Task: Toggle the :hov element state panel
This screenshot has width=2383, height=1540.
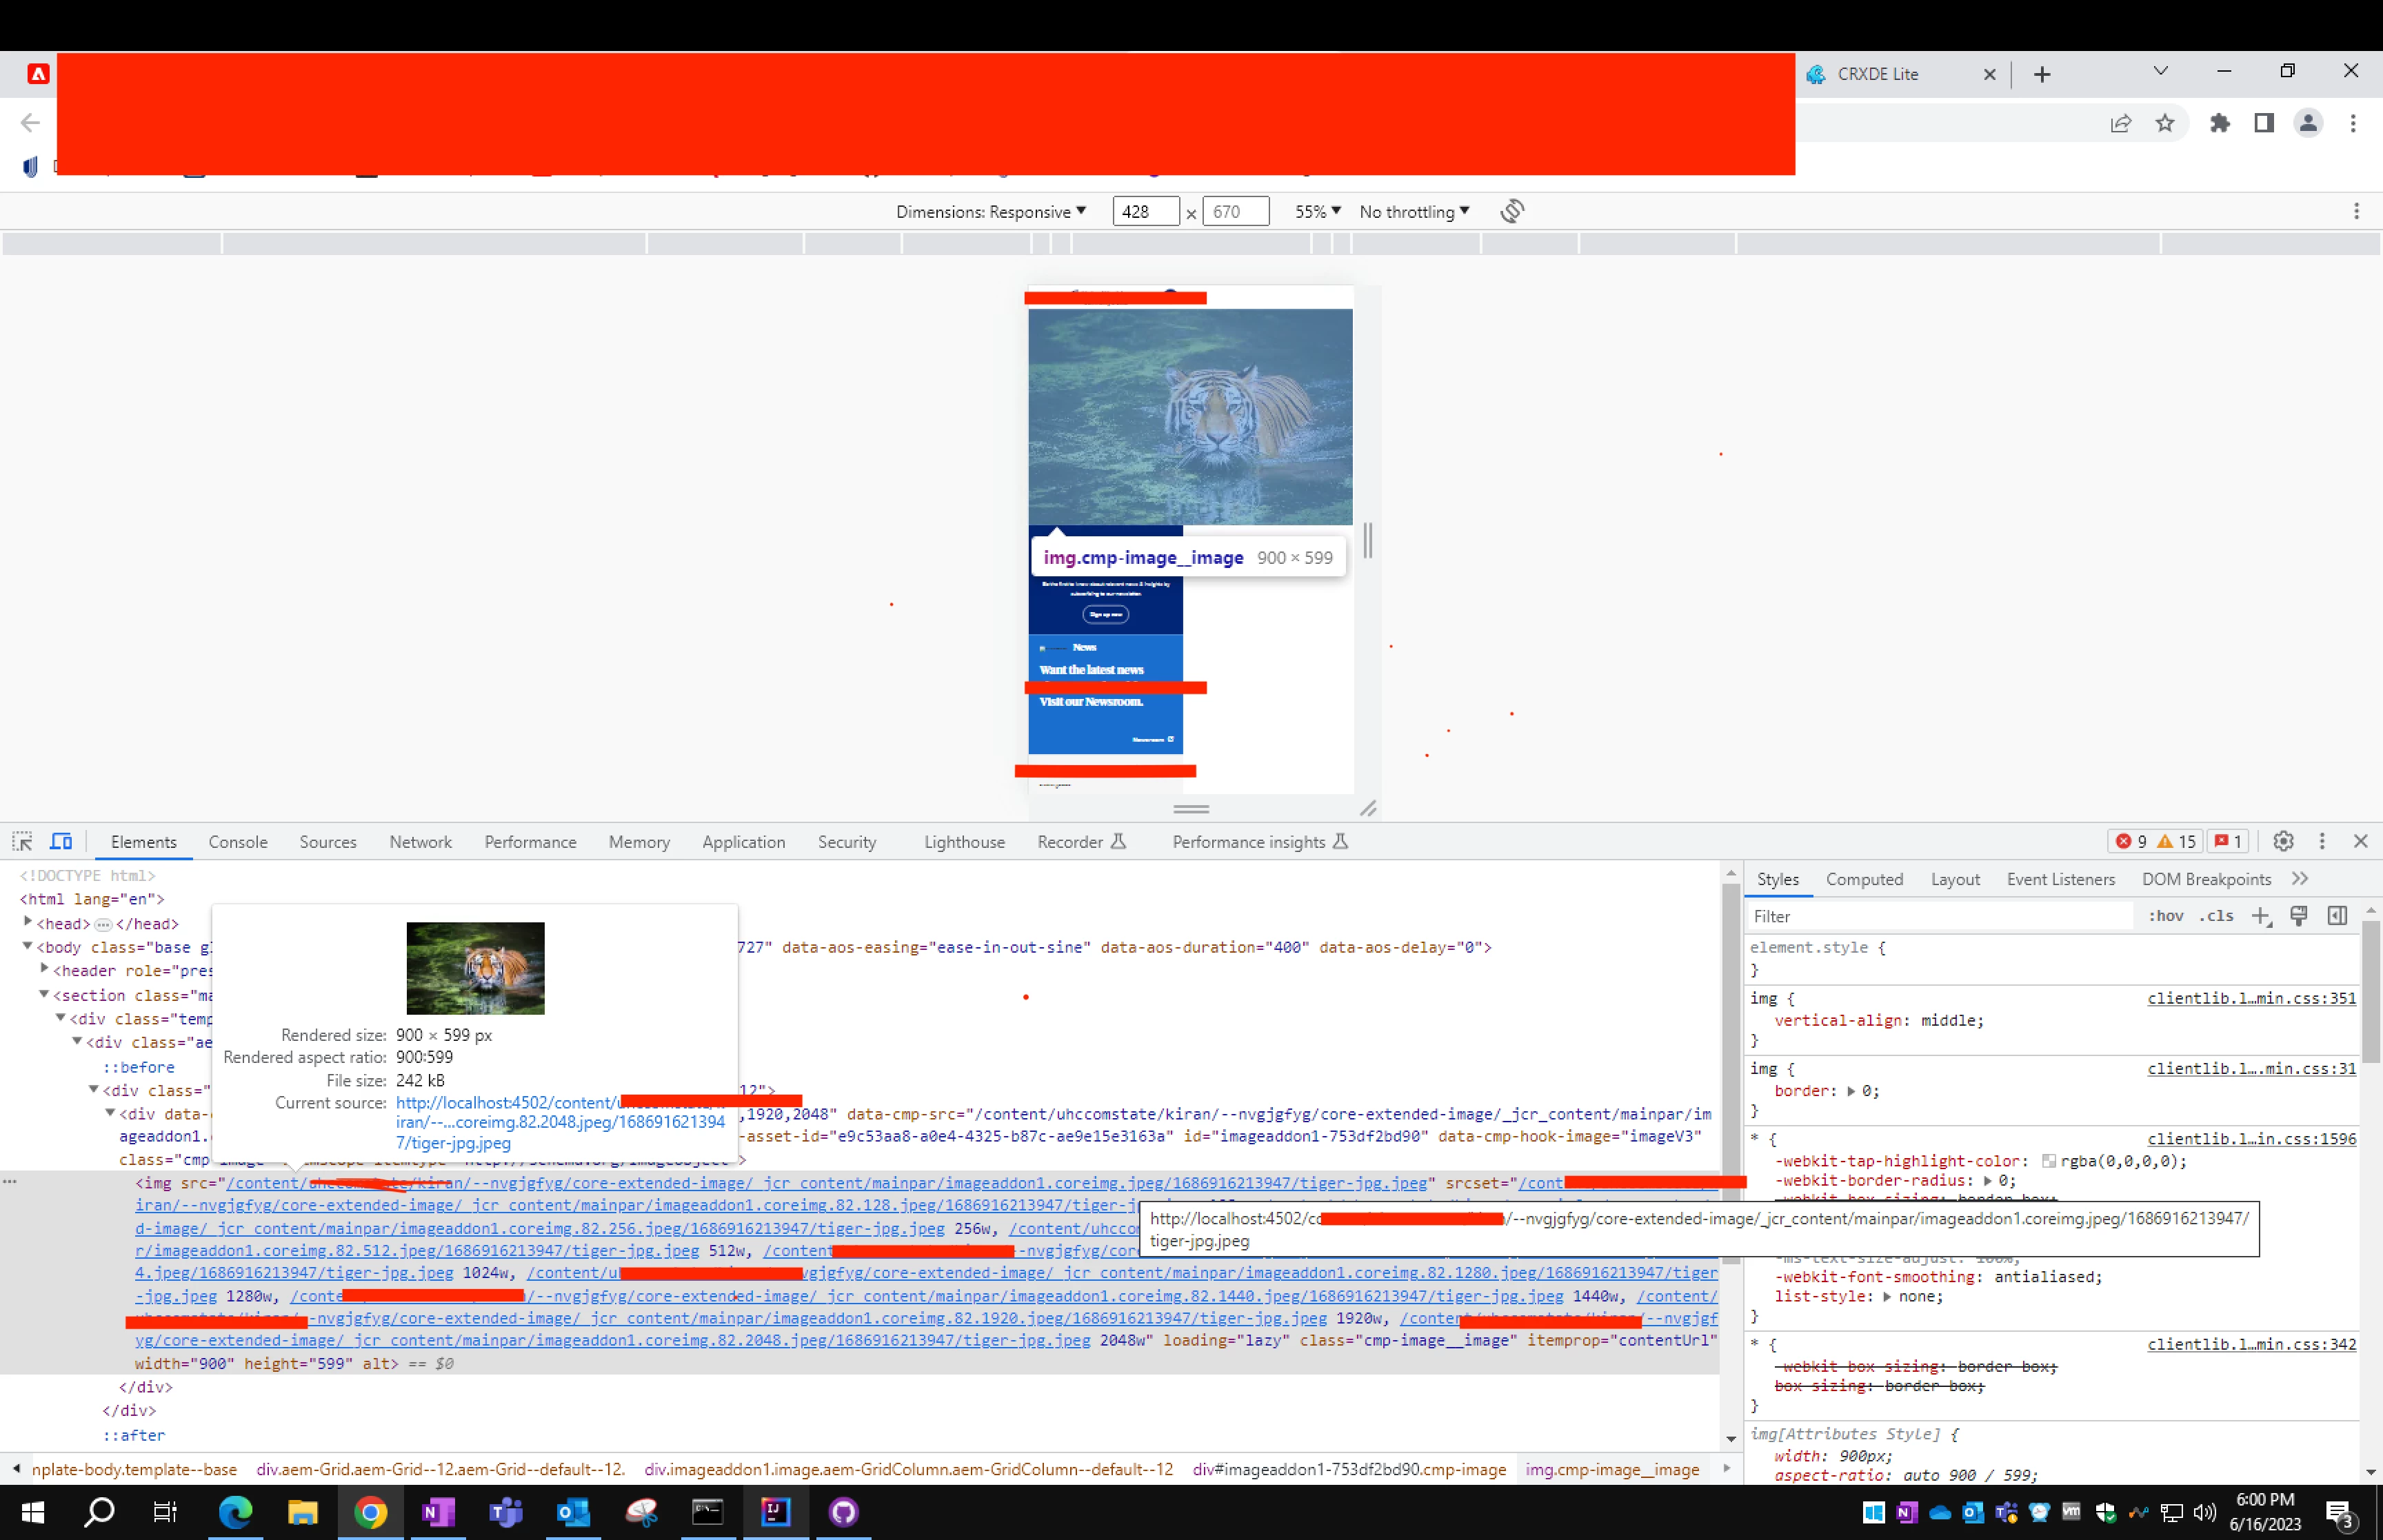Action: [x=2166, y=916]
